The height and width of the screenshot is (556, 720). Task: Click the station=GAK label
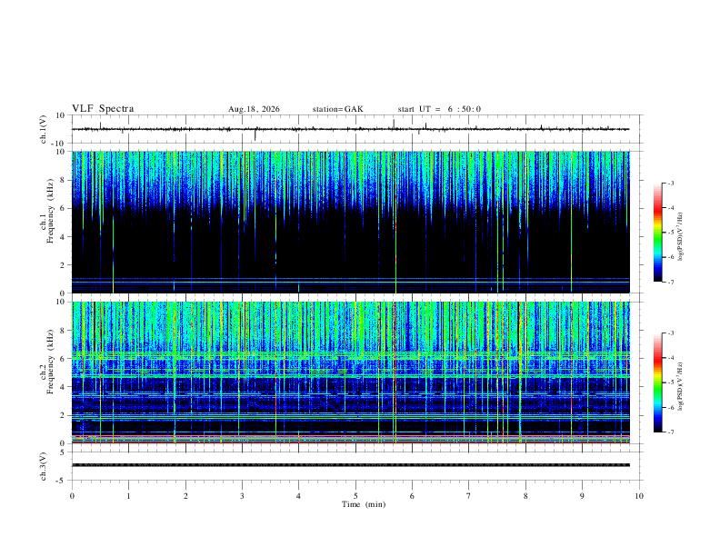337,109
